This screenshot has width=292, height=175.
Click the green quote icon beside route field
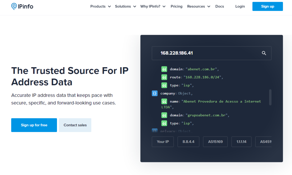164,77
